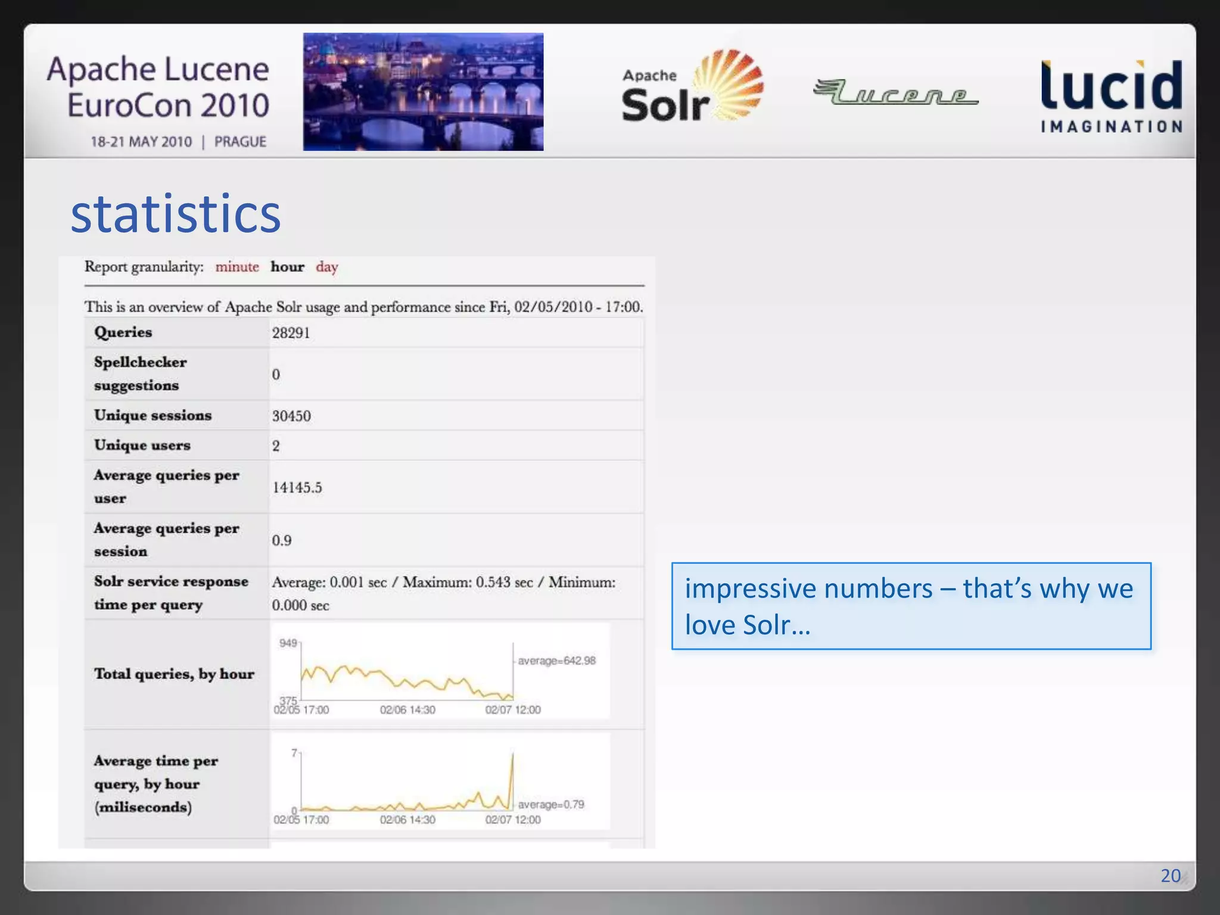Click the Lucid Imagination logo
1220x915 pixels.
tap(1112, 97)
